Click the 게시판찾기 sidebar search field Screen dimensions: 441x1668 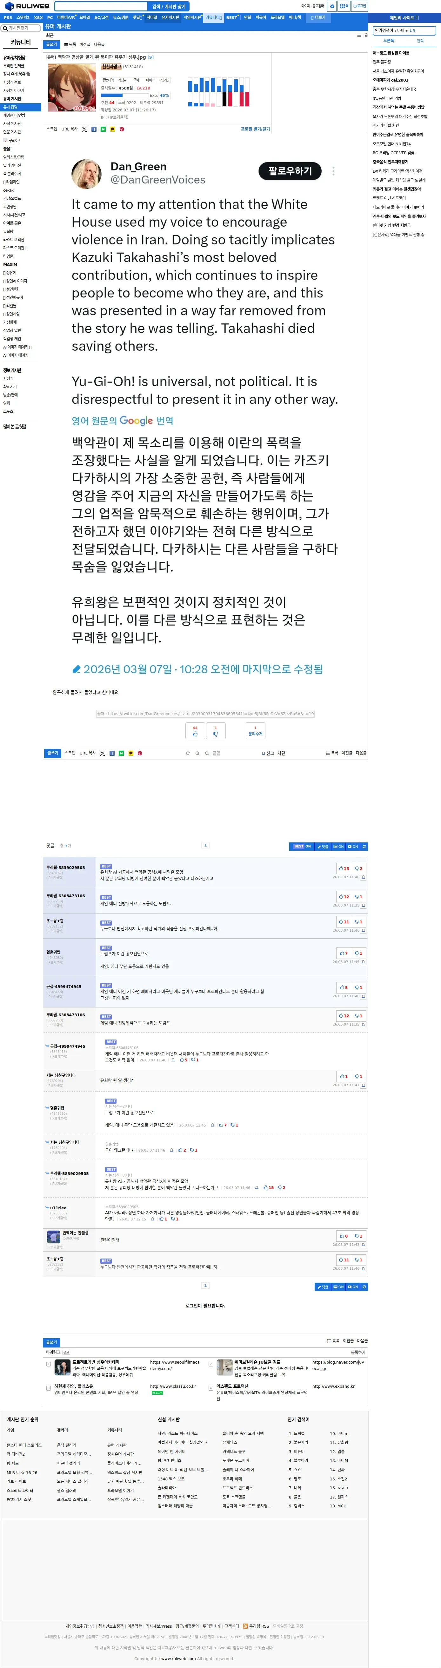point(21,28)
